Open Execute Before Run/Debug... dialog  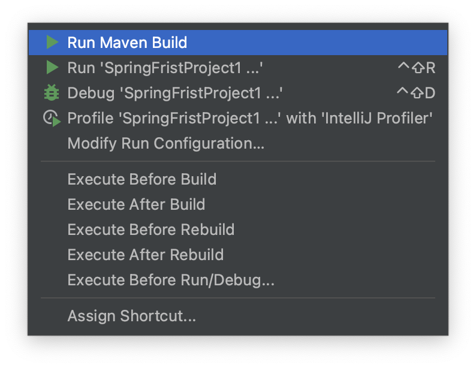click(237, 280)
